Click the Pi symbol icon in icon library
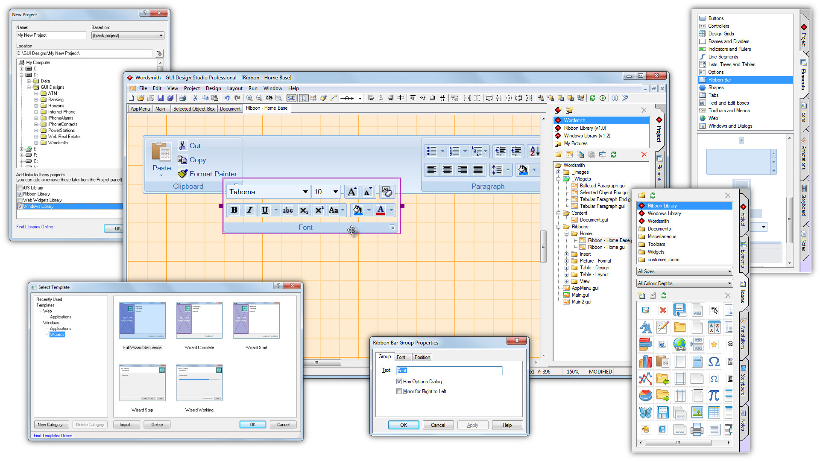Screen dimensions: 820x461 click(x=714, y=396)
